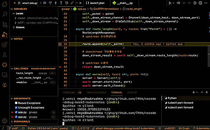This screenshot has height=130, width=210.
Task: Remove the breakpoint dot at line 42
Action: coord(60,67)
